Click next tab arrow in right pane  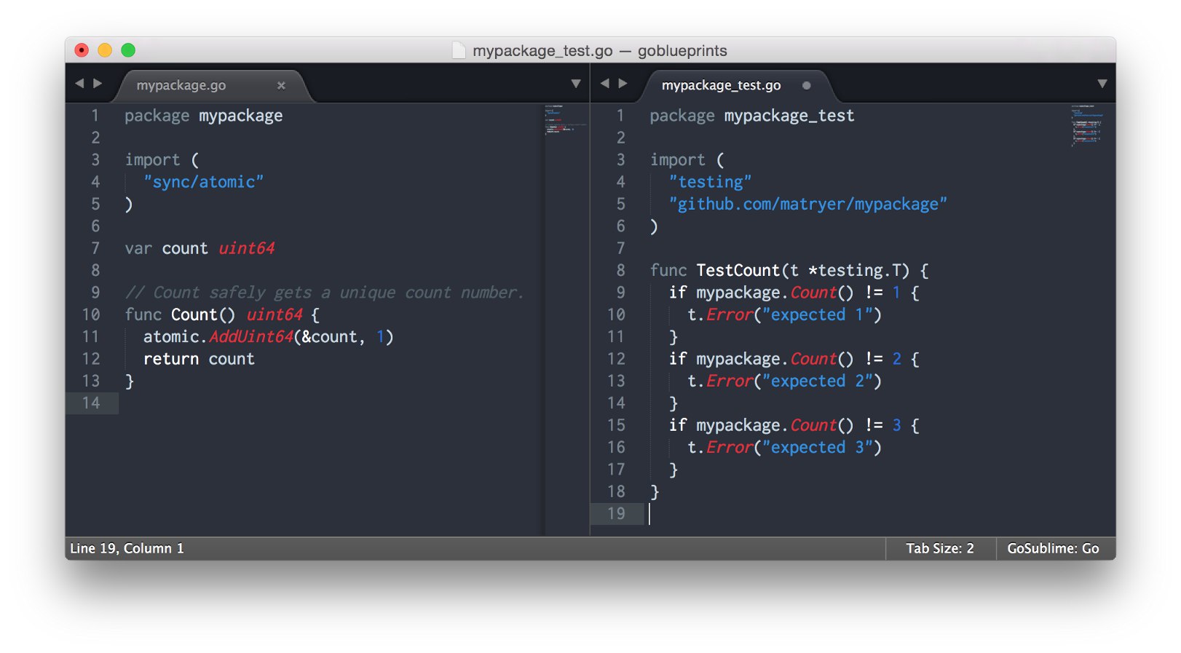click(623, 84)
